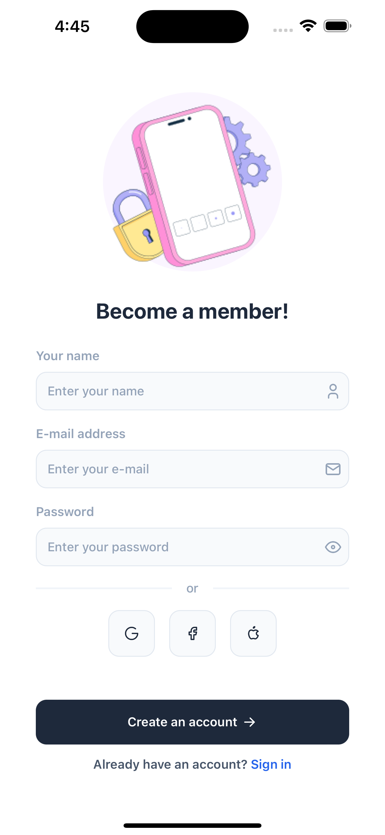Viewport: 385px width, 835px height.
Task: Open Sign in for existing accounts
Action: coord(271,764)
